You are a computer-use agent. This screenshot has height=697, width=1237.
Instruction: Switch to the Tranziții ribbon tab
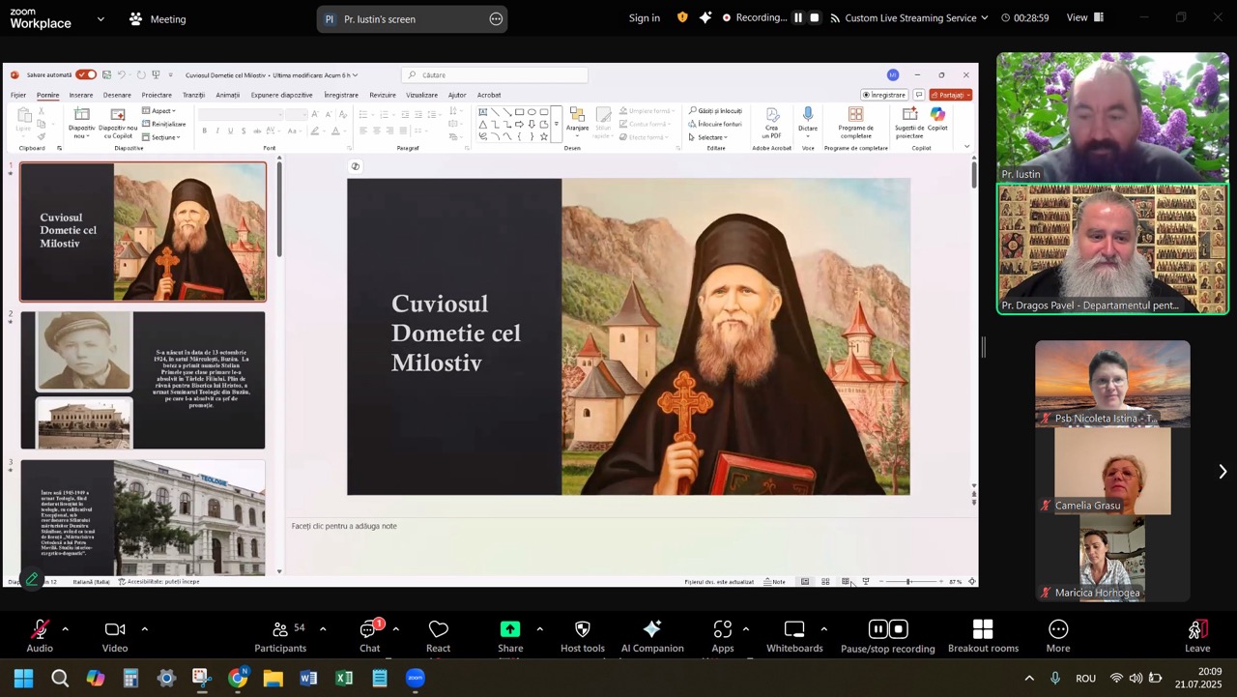click(193, 95)
